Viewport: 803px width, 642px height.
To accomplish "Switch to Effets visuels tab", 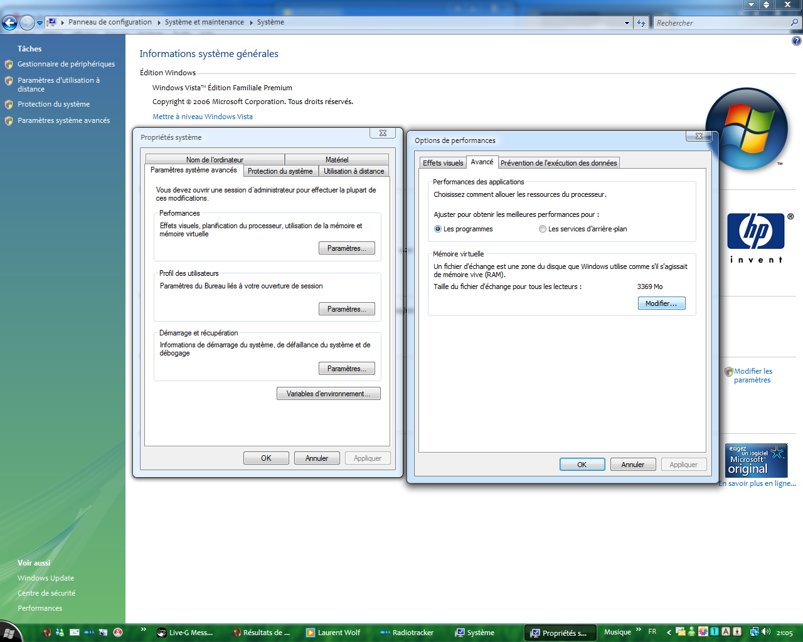I will [x=443, y=163].
